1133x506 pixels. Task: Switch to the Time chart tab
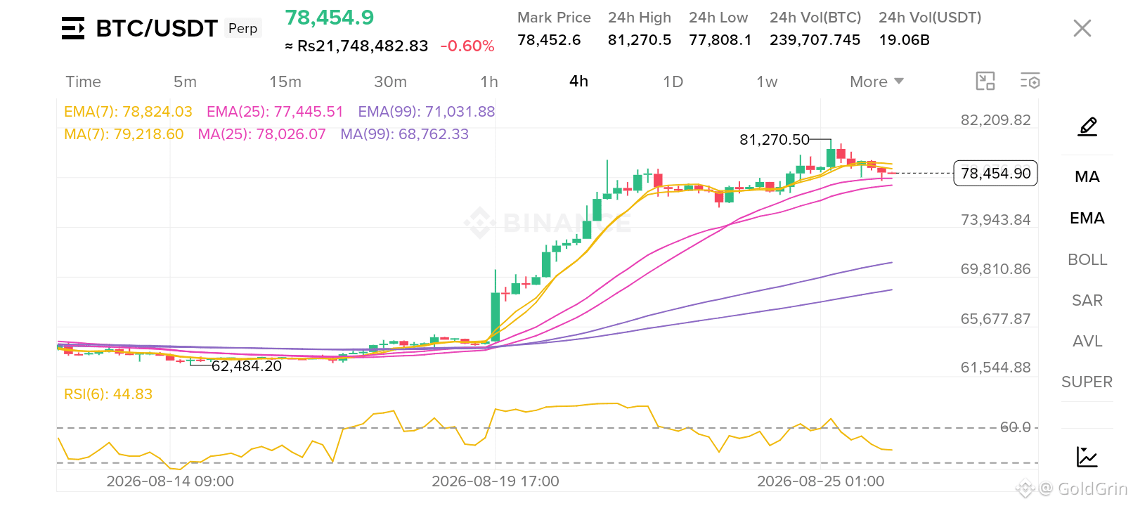[x=83, y=82]
